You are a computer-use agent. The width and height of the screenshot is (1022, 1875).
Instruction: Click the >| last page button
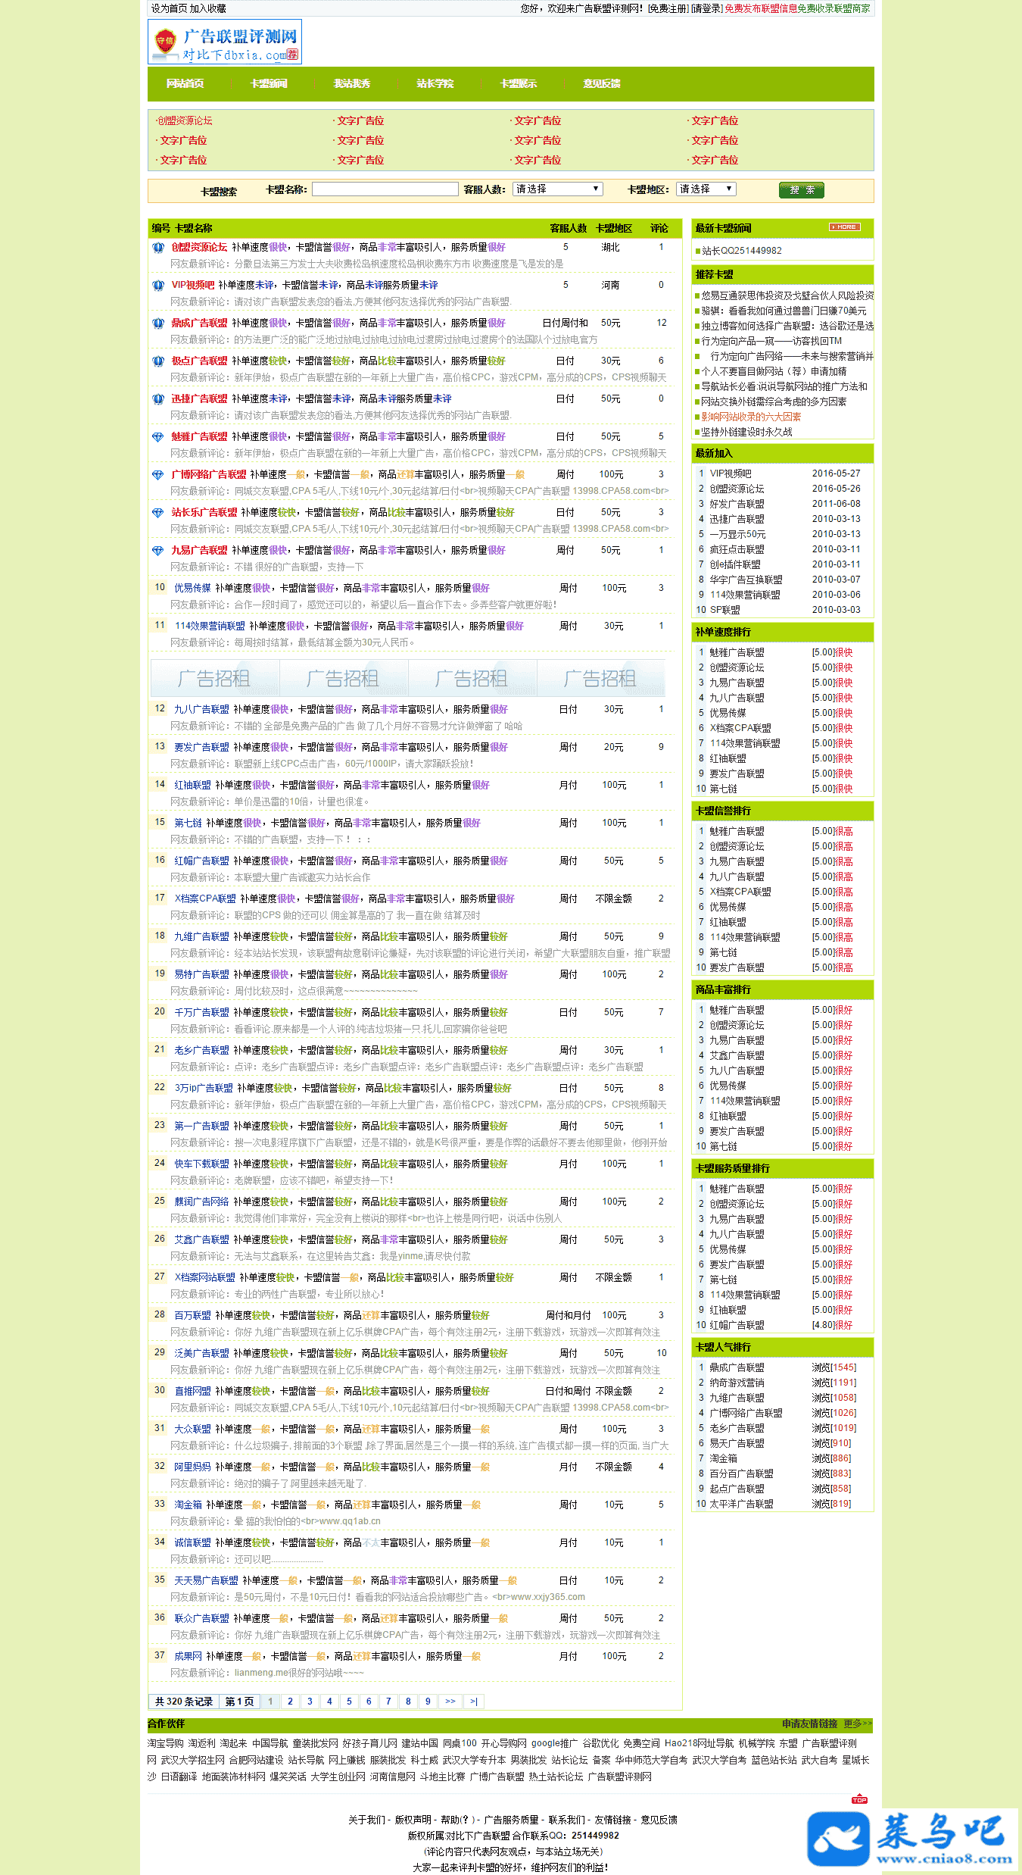[x=474, y=1702]
